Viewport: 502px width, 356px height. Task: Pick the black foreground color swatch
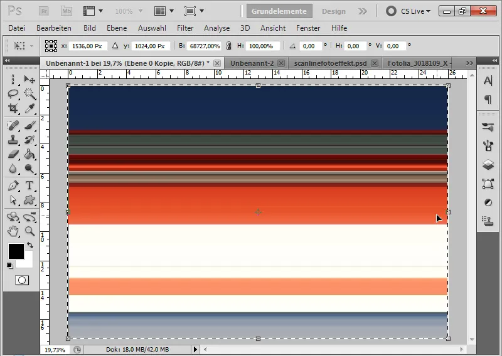point(16,251)
